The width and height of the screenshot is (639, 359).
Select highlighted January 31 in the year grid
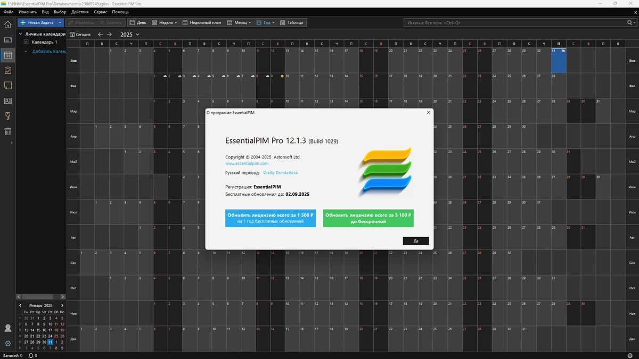(559, 60)
